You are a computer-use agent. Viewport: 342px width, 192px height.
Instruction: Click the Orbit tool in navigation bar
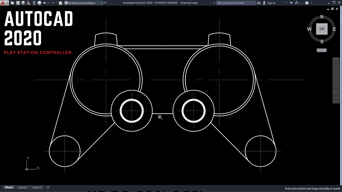pyautogui.click(x=336, y=88)
